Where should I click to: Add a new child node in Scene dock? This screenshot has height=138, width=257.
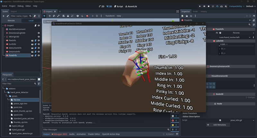coord(4,16)
